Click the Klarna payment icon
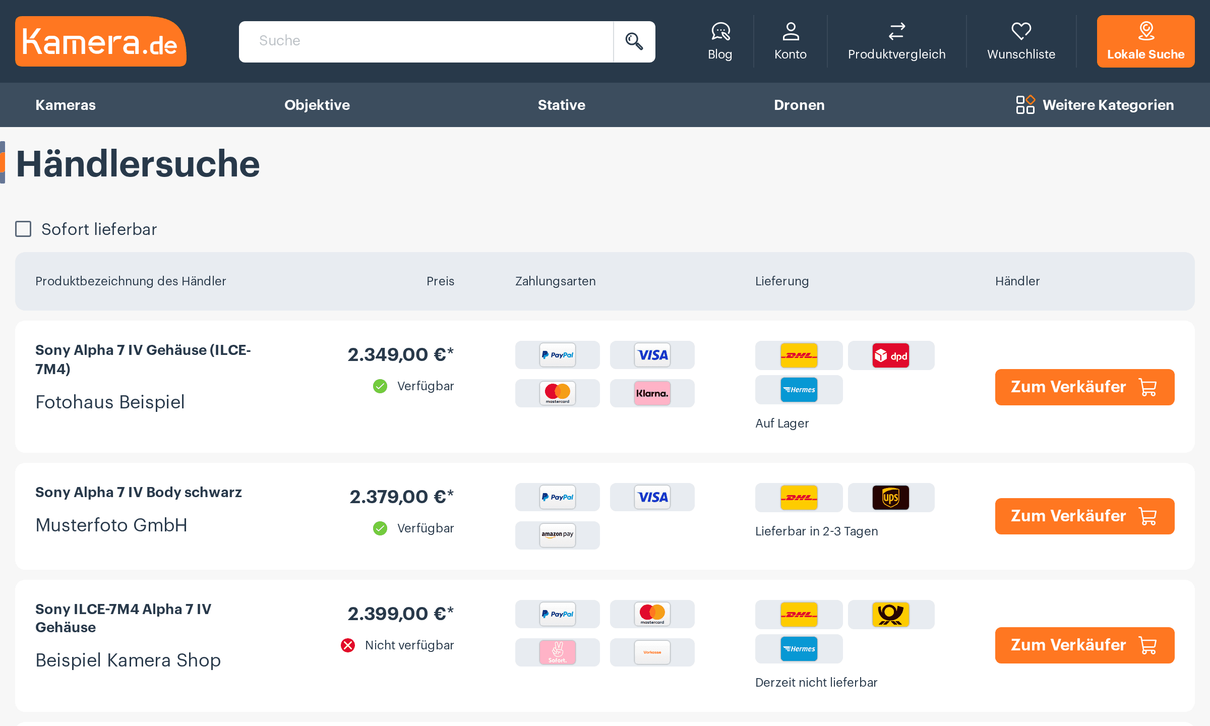Screen dimensions: 1210x726 [x=652, y=393]
